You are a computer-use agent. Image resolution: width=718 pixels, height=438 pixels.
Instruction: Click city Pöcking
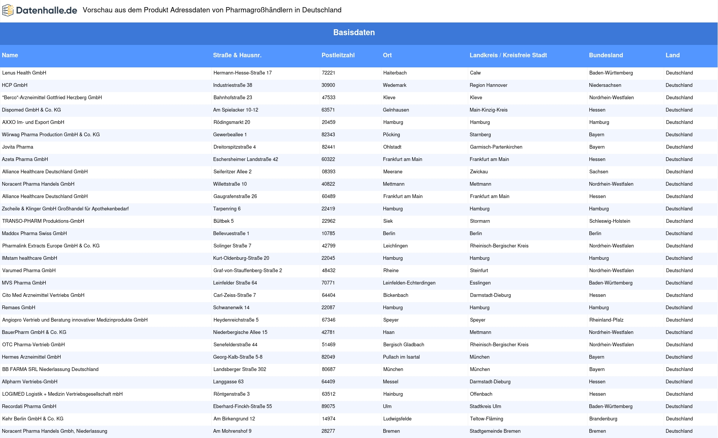point(392,134)
